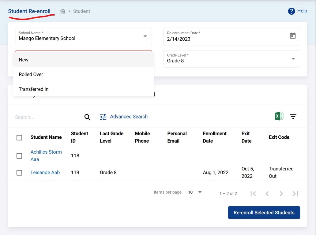Check the checkbox for Achilles Storm Aaa

click(x=19, y=156)
